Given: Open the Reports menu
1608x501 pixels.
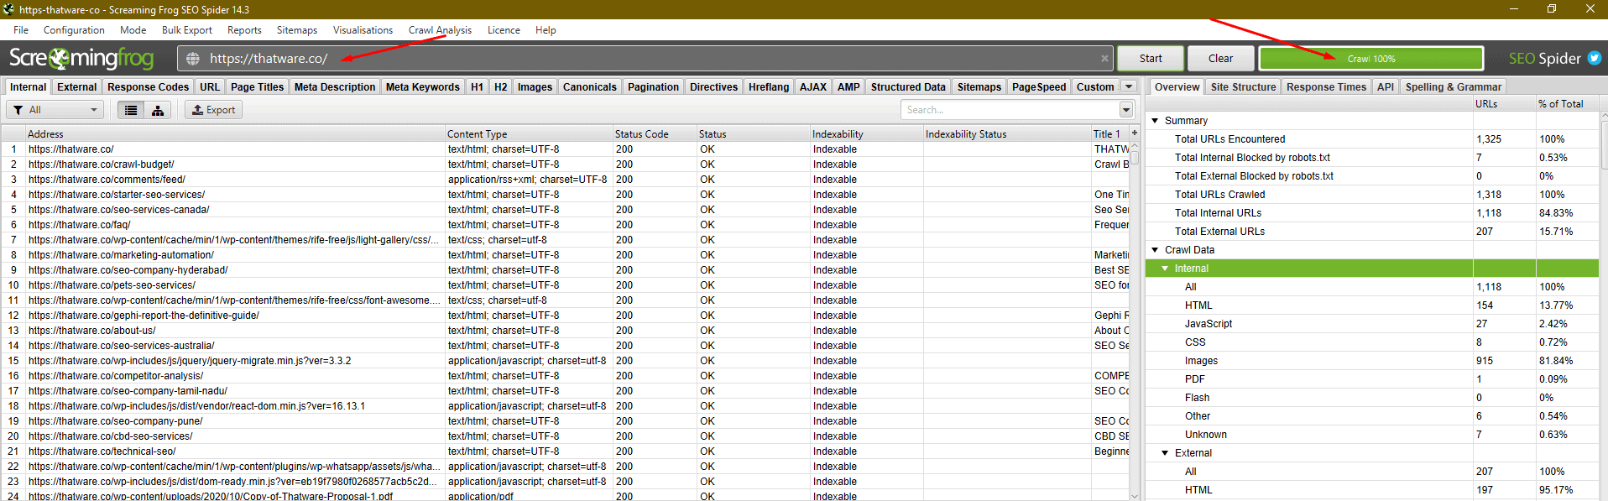Looking at the screenshot, I should click(x=244, y=30).
